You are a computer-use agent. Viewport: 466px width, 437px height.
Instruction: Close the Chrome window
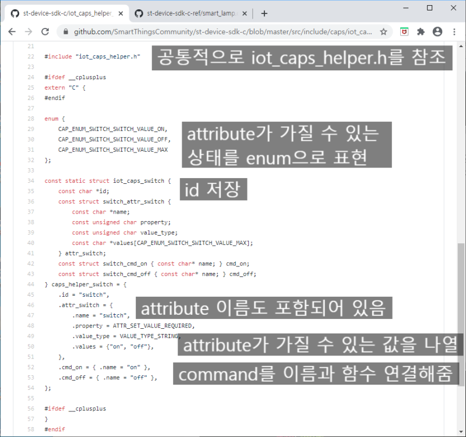[453, 8]
